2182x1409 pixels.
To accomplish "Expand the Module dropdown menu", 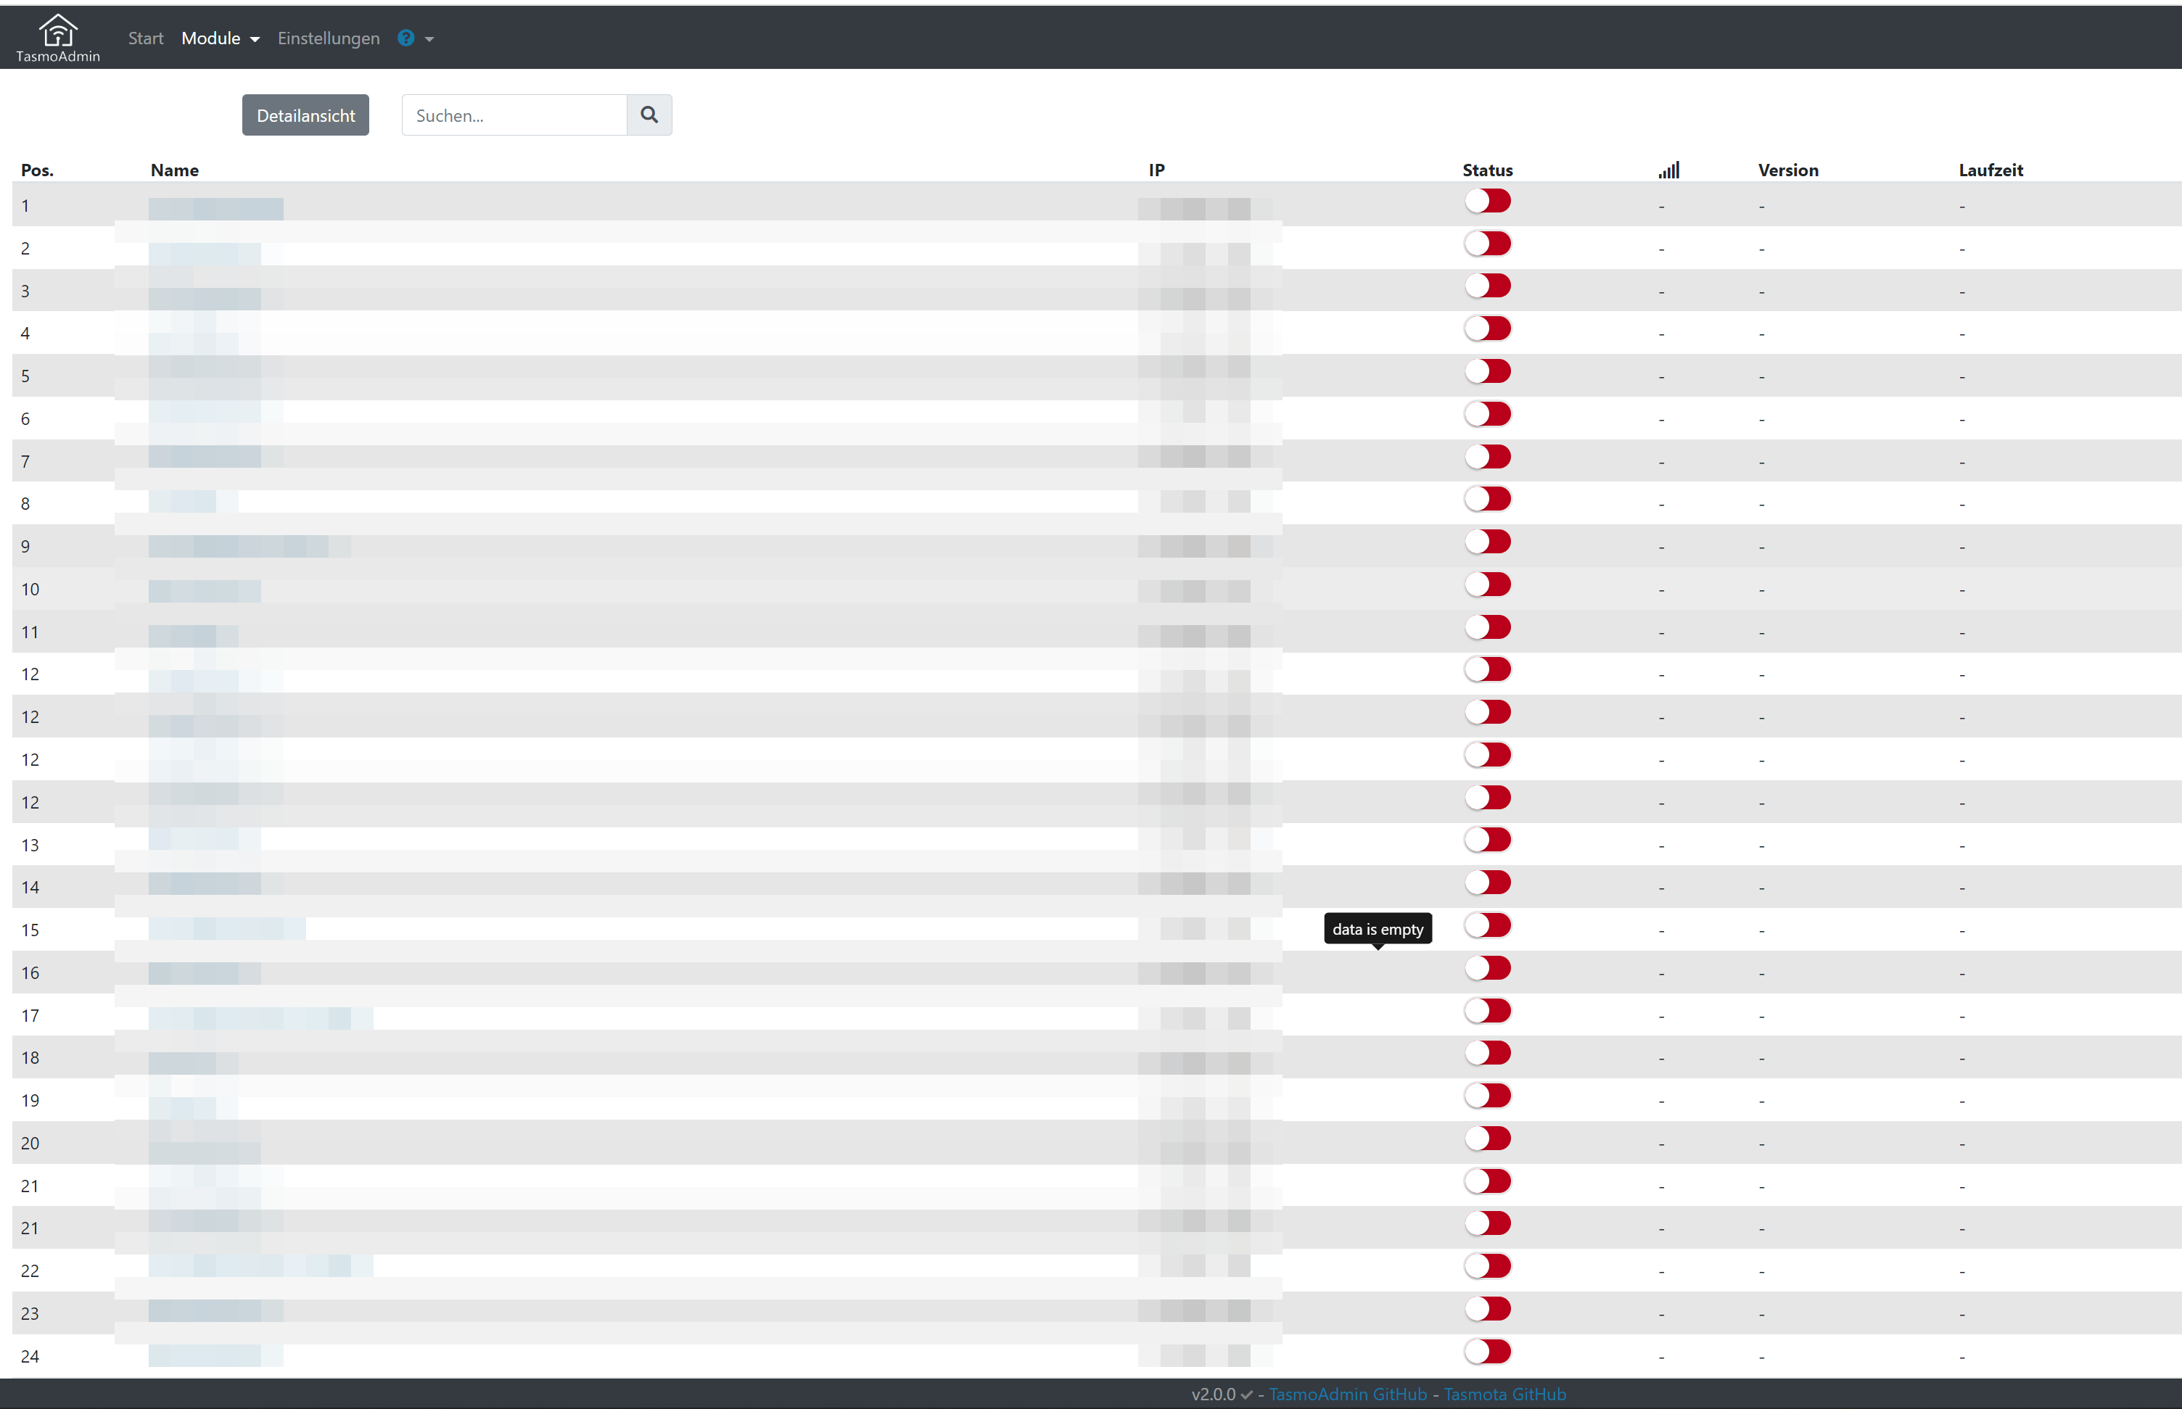I will [x=221, y=38].
